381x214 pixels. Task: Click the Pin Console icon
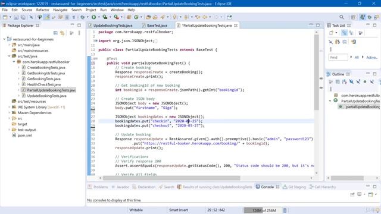352,194
